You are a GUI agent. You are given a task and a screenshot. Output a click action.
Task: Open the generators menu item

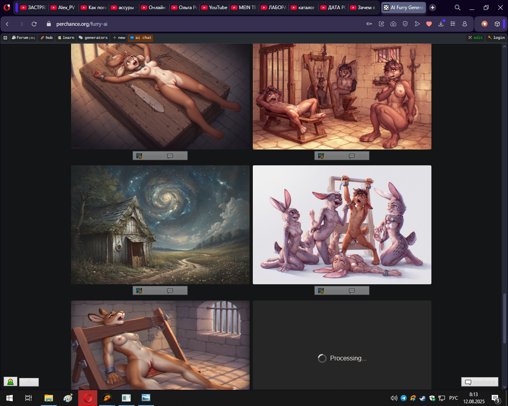(x=93, y=38)
